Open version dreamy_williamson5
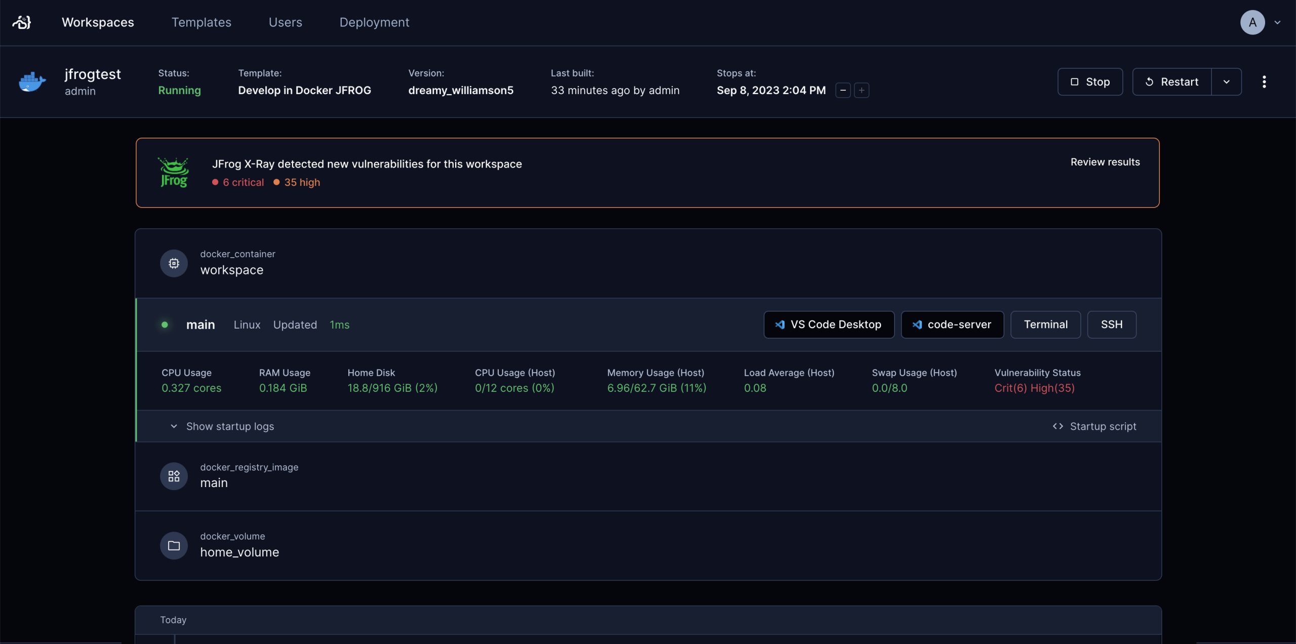The image size is (1296, 644). click(461, 90)
